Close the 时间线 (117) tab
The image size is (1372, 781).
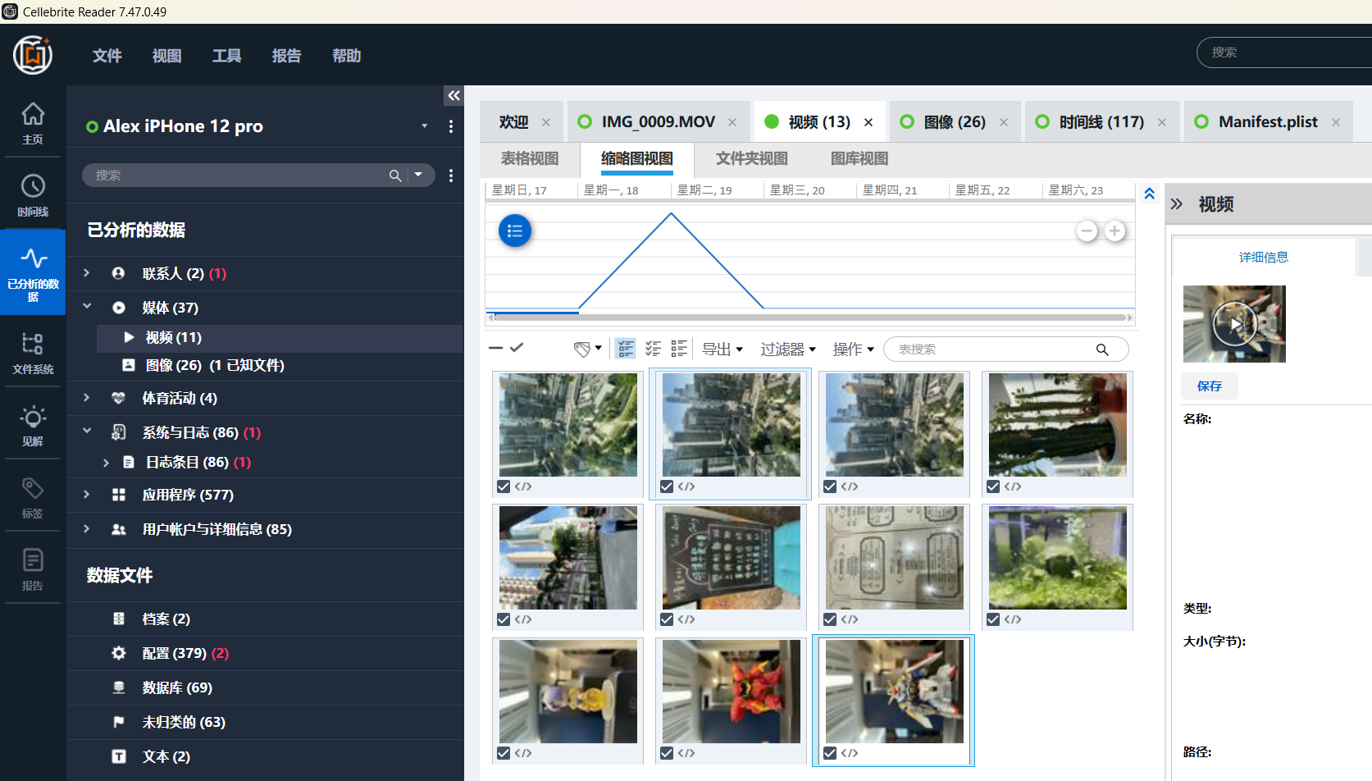tap(1162, 122)
